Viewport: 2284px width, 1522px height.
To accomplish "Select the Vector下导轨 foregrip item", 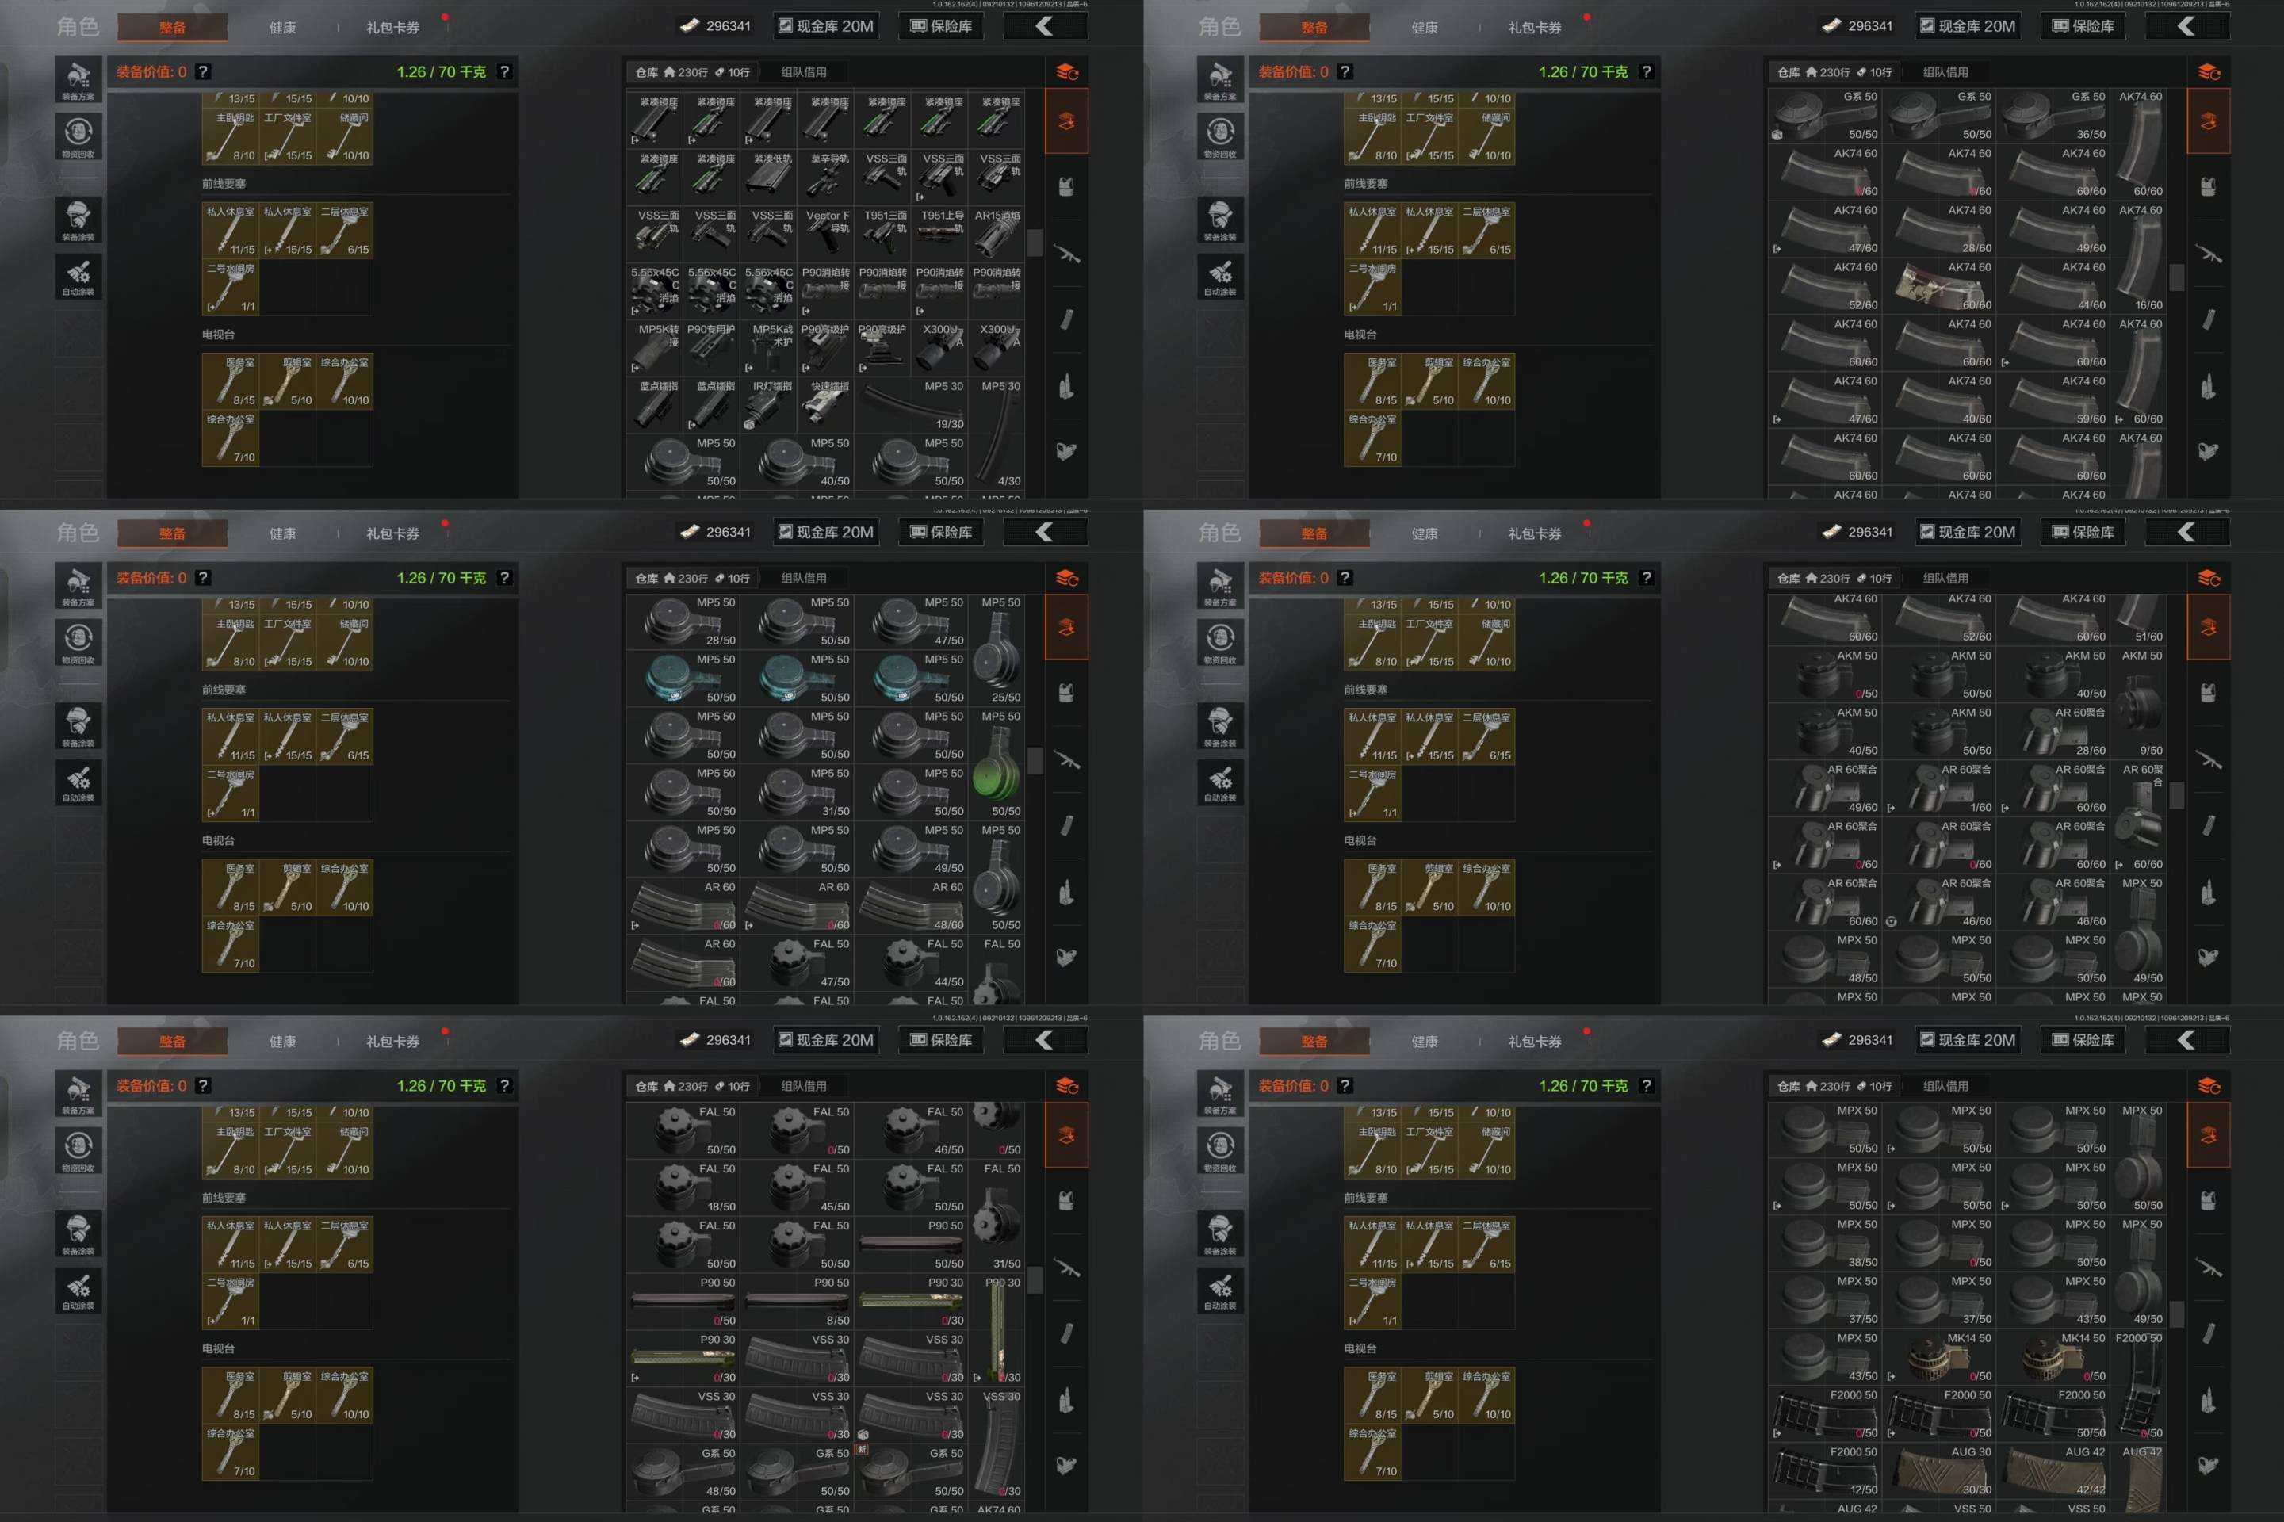I will pos(826,233).
